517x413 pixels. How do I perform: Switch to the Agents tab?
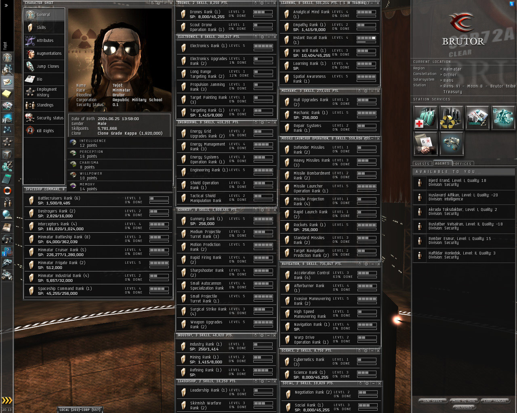pyautogui.click(x=442, y=163)
